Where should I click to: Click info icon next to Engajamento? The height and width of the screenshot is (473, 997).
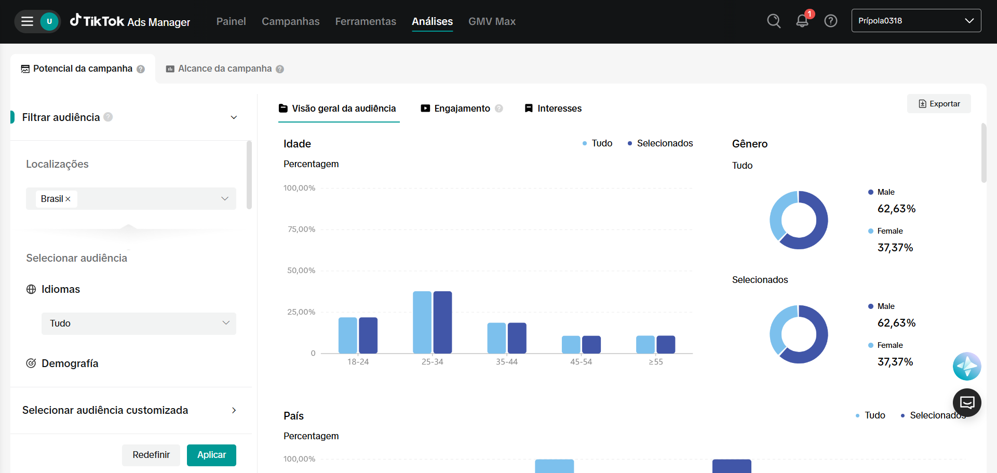[499, 109]
